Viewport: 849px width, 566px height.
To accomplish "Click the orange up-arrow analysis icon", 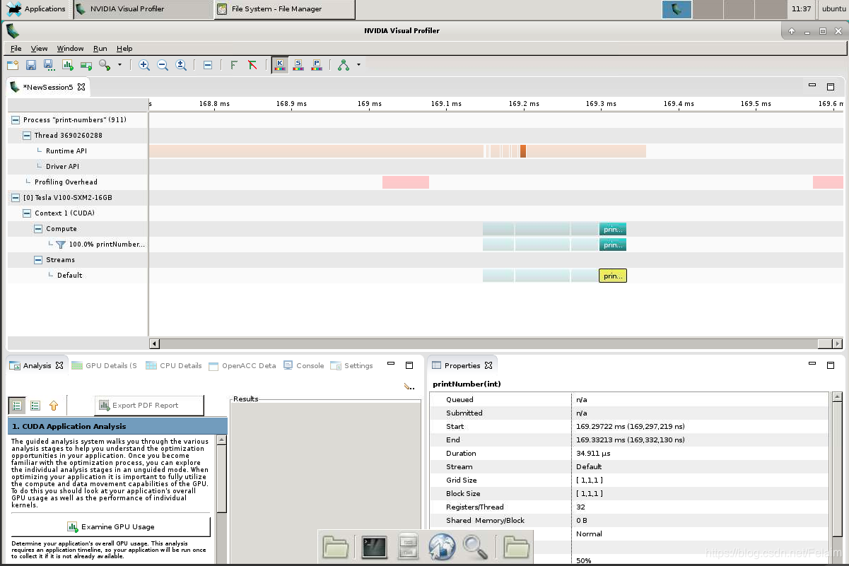I will (x=54, y=406).
